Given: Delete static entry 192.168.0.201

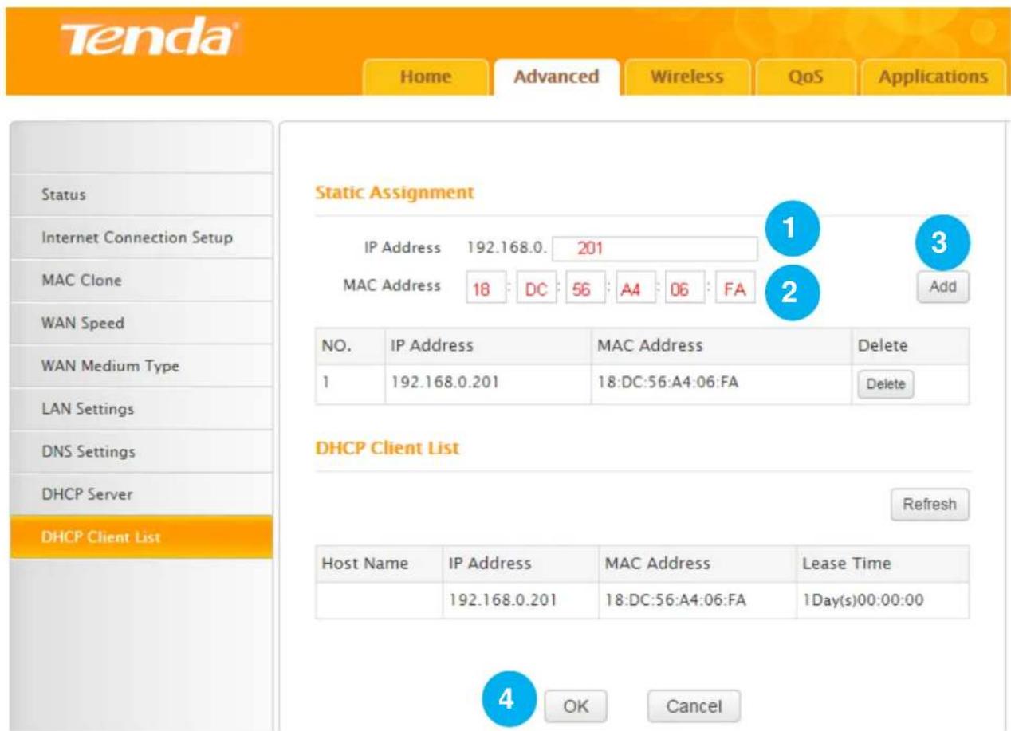Looking at the screenshot, I should (886, 384).
